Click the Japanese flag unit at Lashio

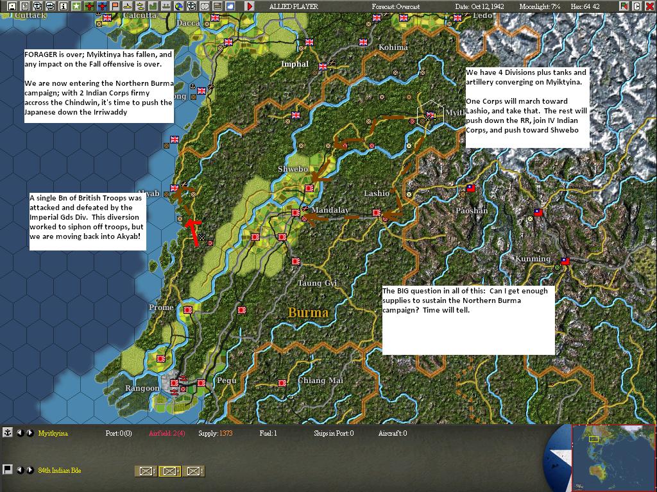click(x=376, y=213)
